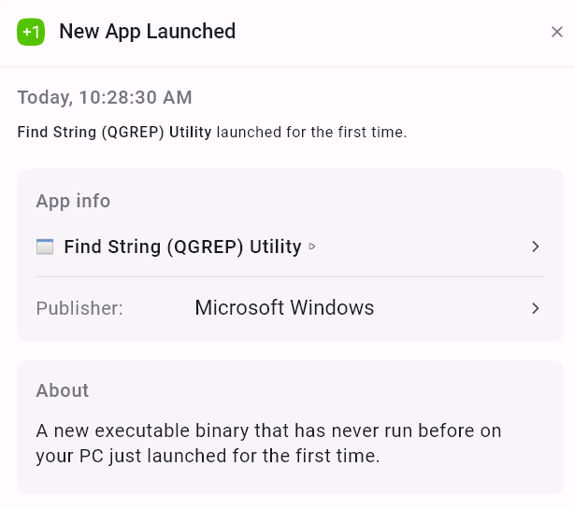Click the "Publisher:" label
This screenshot has width=574, height=508.
point(79,308)
